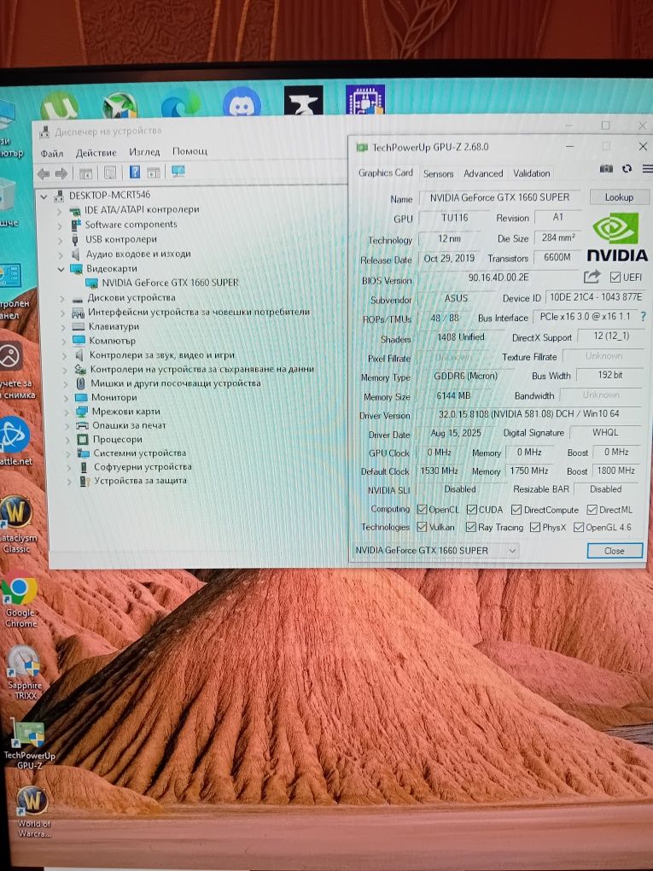Image resolution: width=653 pixels, height=871 pixels.
Task: Toggle the Ray Tracing checkbox
Action: tap(471, 527)
